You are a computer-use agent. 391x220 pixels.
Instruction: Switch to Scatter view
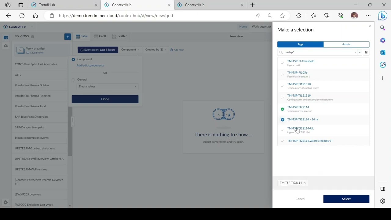point(119,36)
